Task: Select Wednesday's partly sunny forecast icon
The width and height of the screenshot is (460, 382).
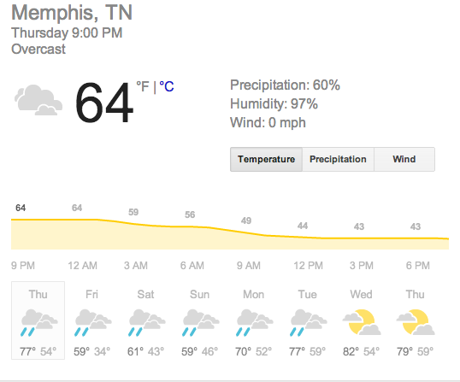Action: (362, 322)
